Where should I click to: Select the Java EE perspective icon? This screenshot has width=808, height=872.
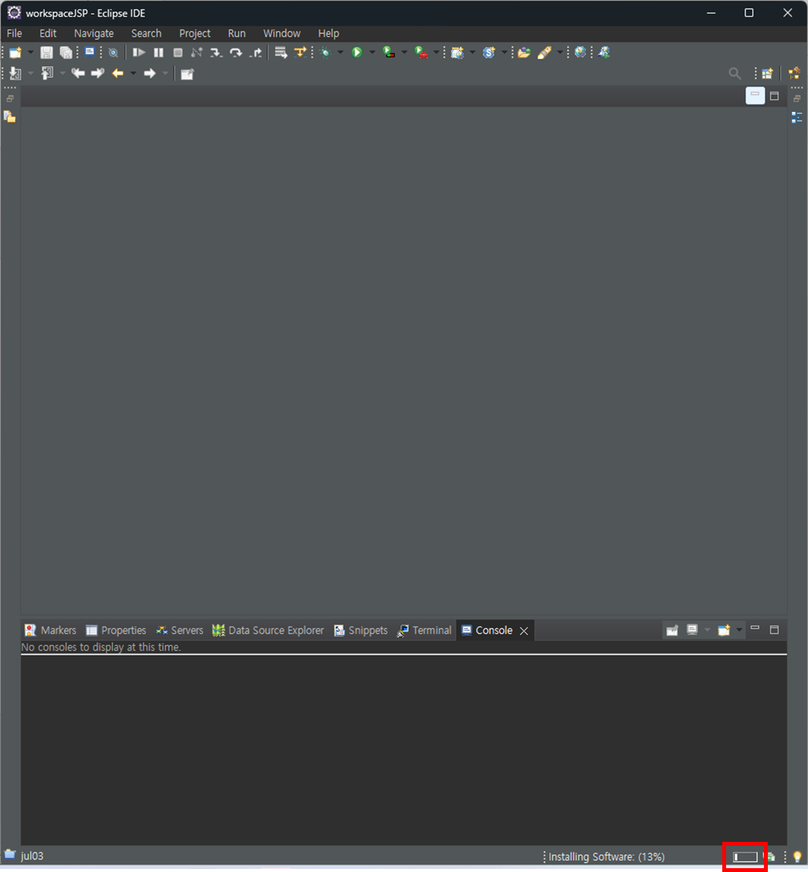pyautogui.click(x=794, y=73)
